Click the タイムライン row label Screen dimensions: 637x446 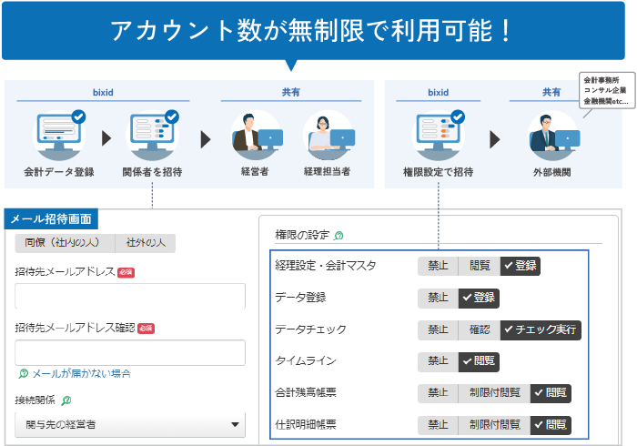pos(306,361)
